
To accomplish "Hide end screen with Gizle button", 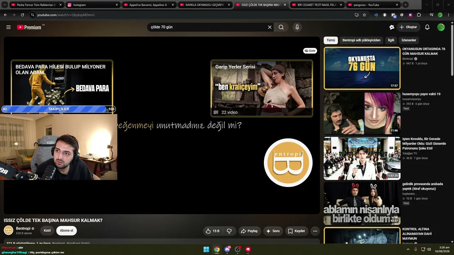I will [x=310, y=51].
